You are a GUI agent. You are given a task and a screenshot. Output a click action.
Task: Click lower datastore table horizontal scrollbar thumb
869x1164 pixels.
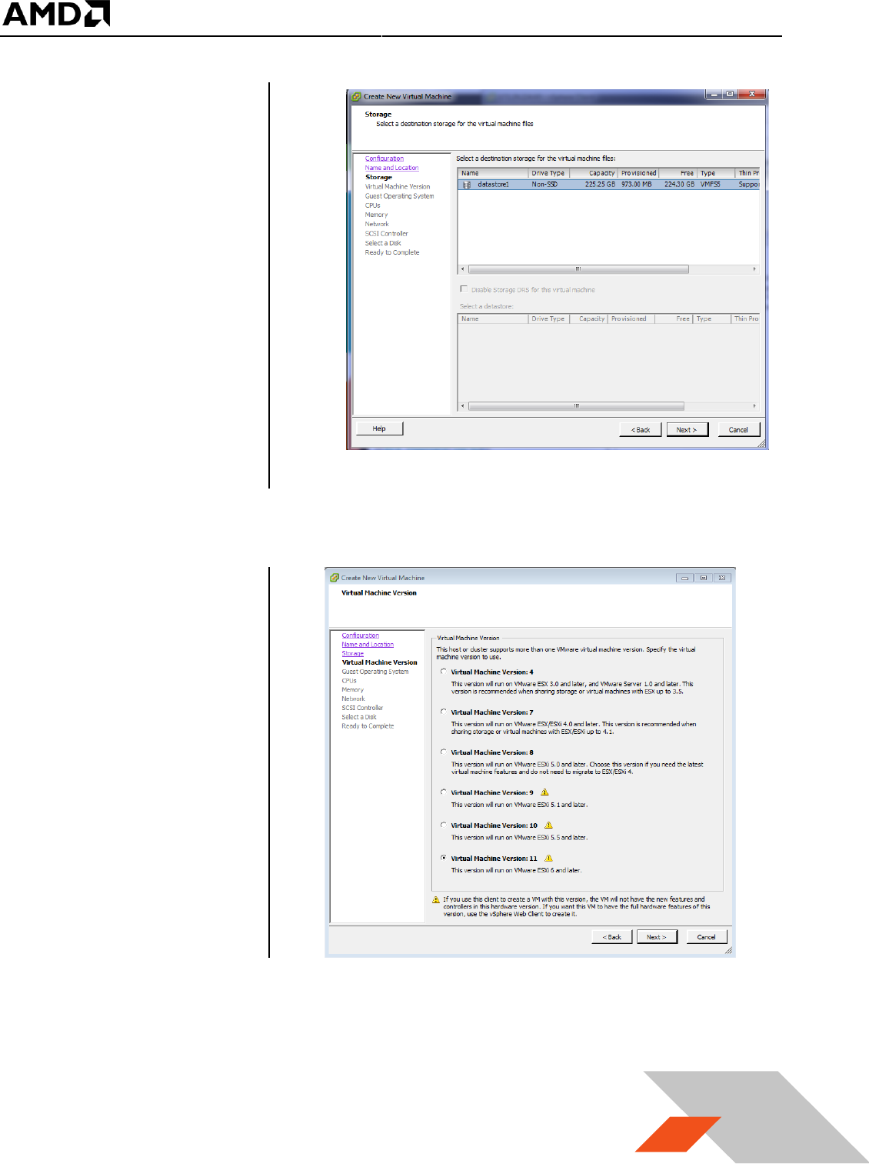[x=576, y=406]
